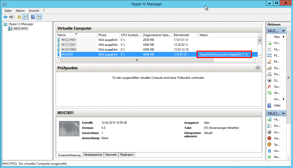
Task: Click the VM list horizontal scrollbar left arrow
Action: [x=58, y=60]
